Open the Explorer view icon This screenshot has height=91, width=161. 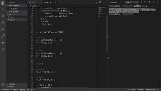3,3
